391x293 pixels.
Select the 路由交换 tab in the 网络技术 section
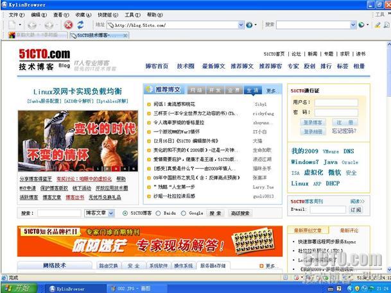tap(109, 265)
